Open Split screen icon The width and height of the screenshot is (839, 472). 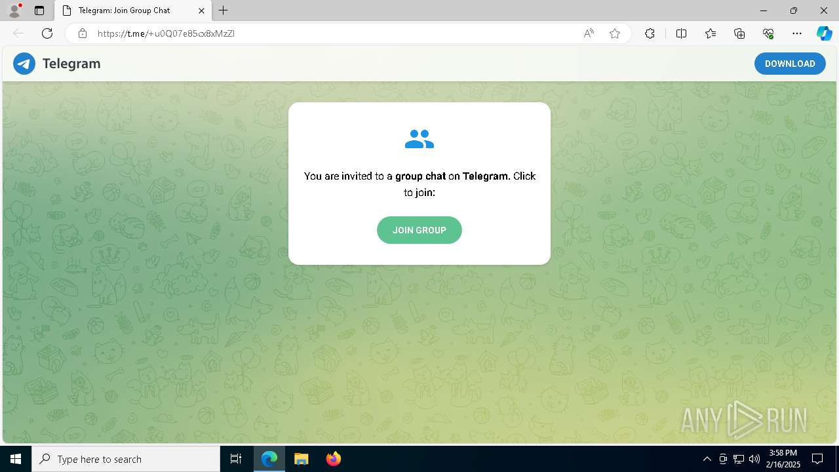[681, 33]
